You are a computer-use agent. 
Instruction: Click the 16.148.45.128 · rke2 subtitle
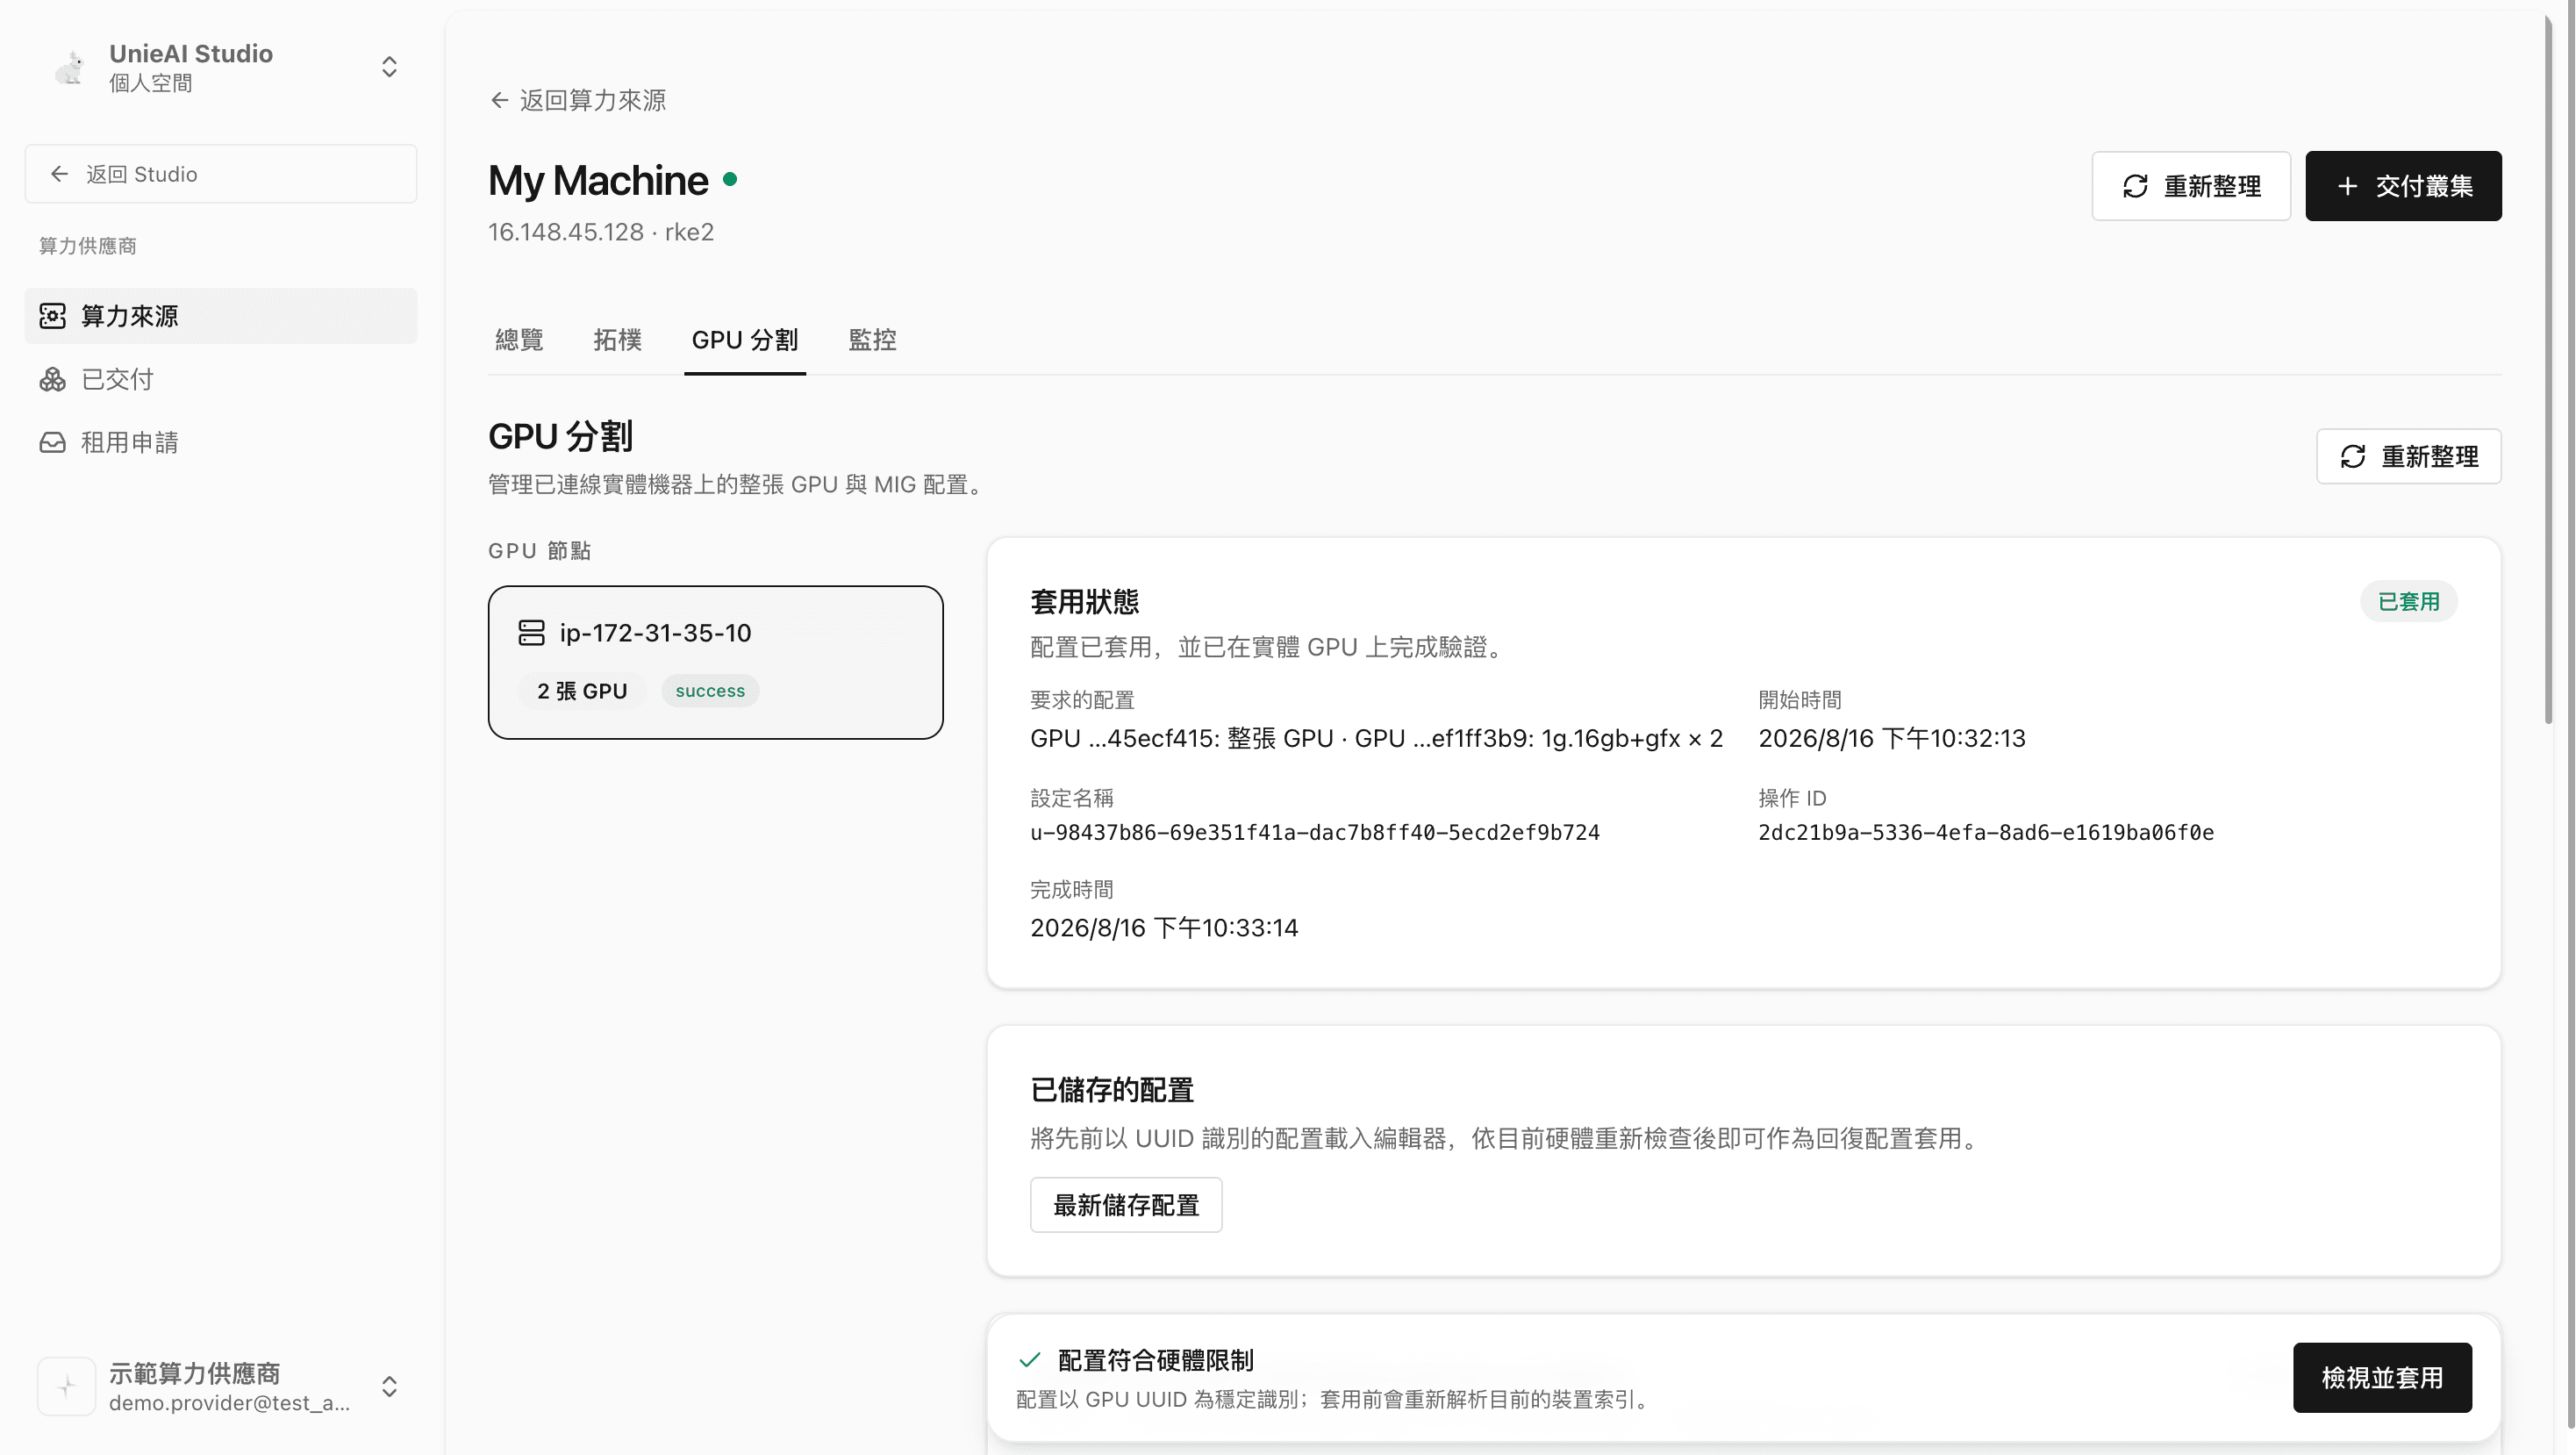pos(601,232)
